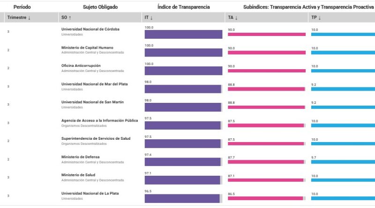Open the Ministerio de Capital Humano entry
The image size is (375, 208).
(87, 47)
